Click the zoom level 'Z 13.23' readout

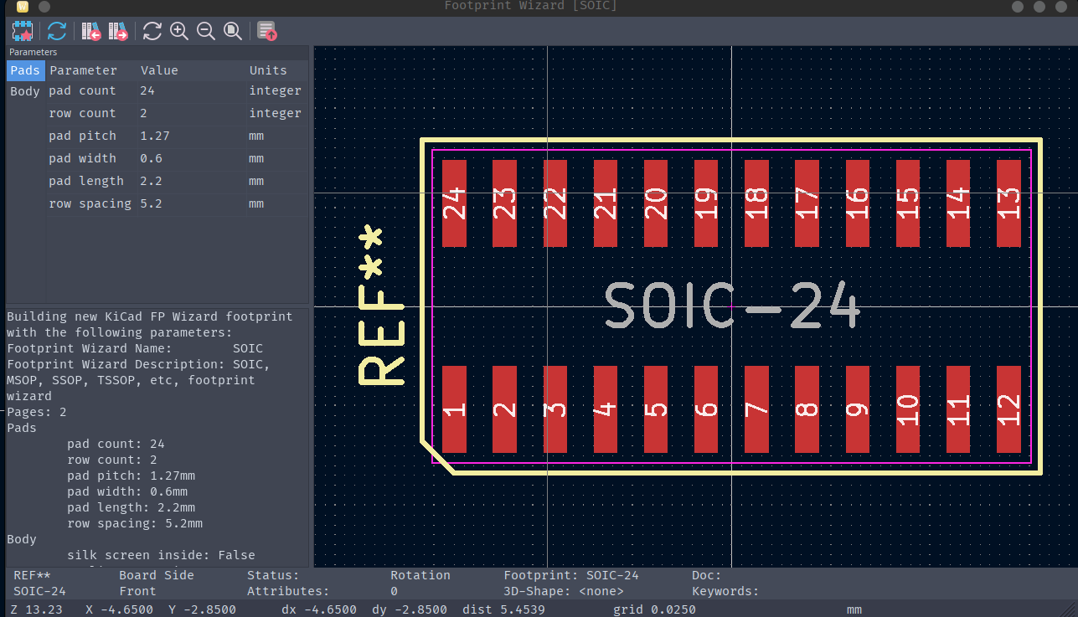36,609
